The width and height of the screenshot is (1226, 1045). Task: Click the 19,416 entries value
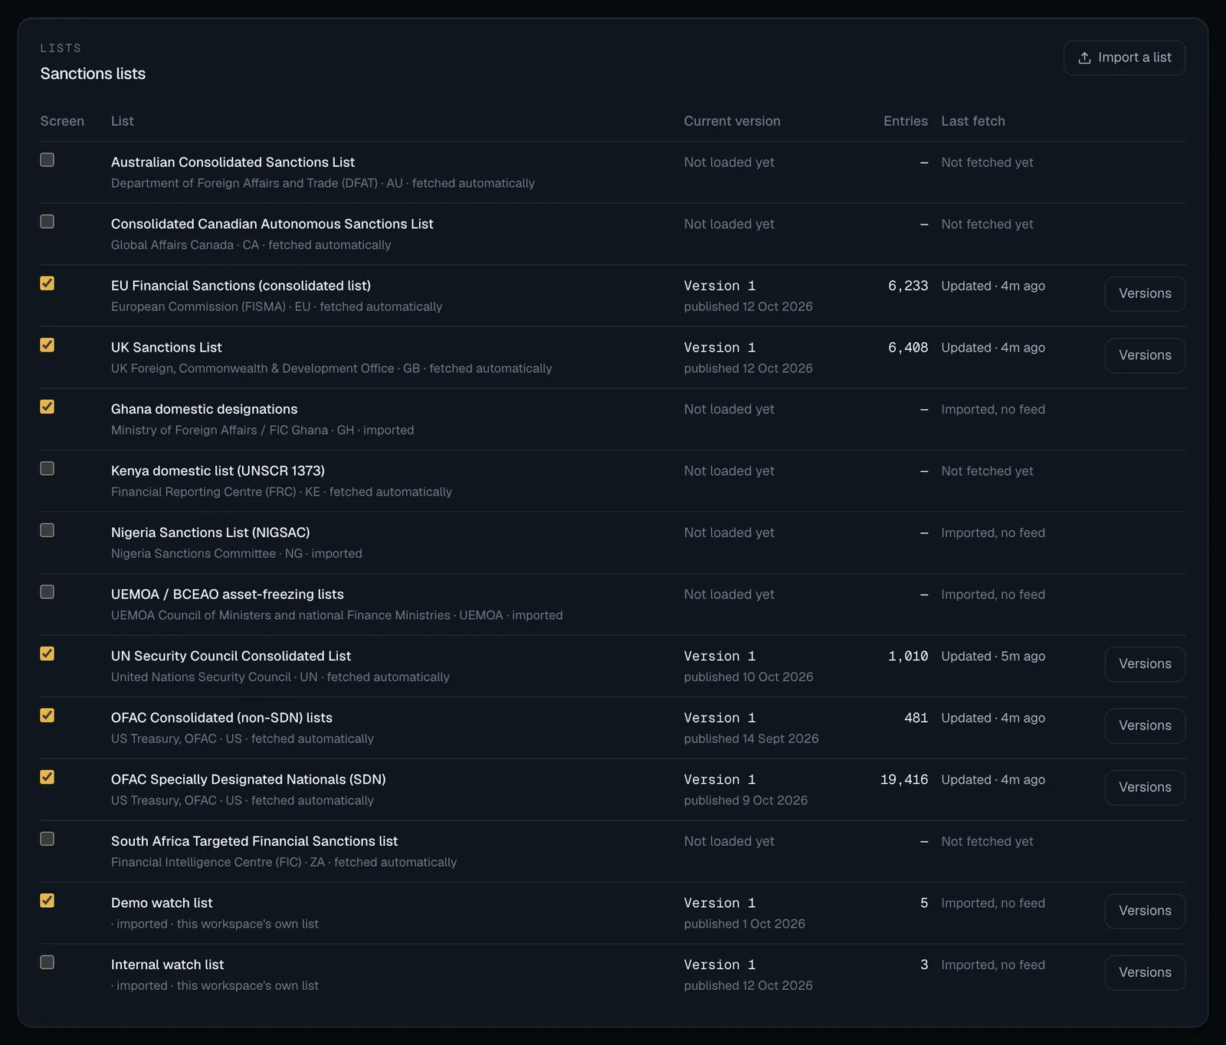click(x=904, y=780)
